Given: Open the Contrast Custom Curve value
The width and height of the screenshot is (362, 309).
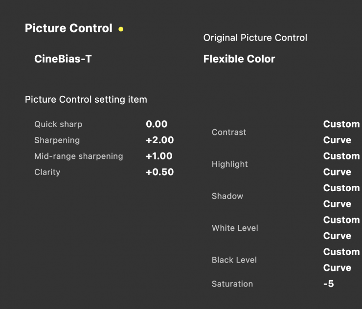Looking at the screenshot, I should tap(341, 132).
